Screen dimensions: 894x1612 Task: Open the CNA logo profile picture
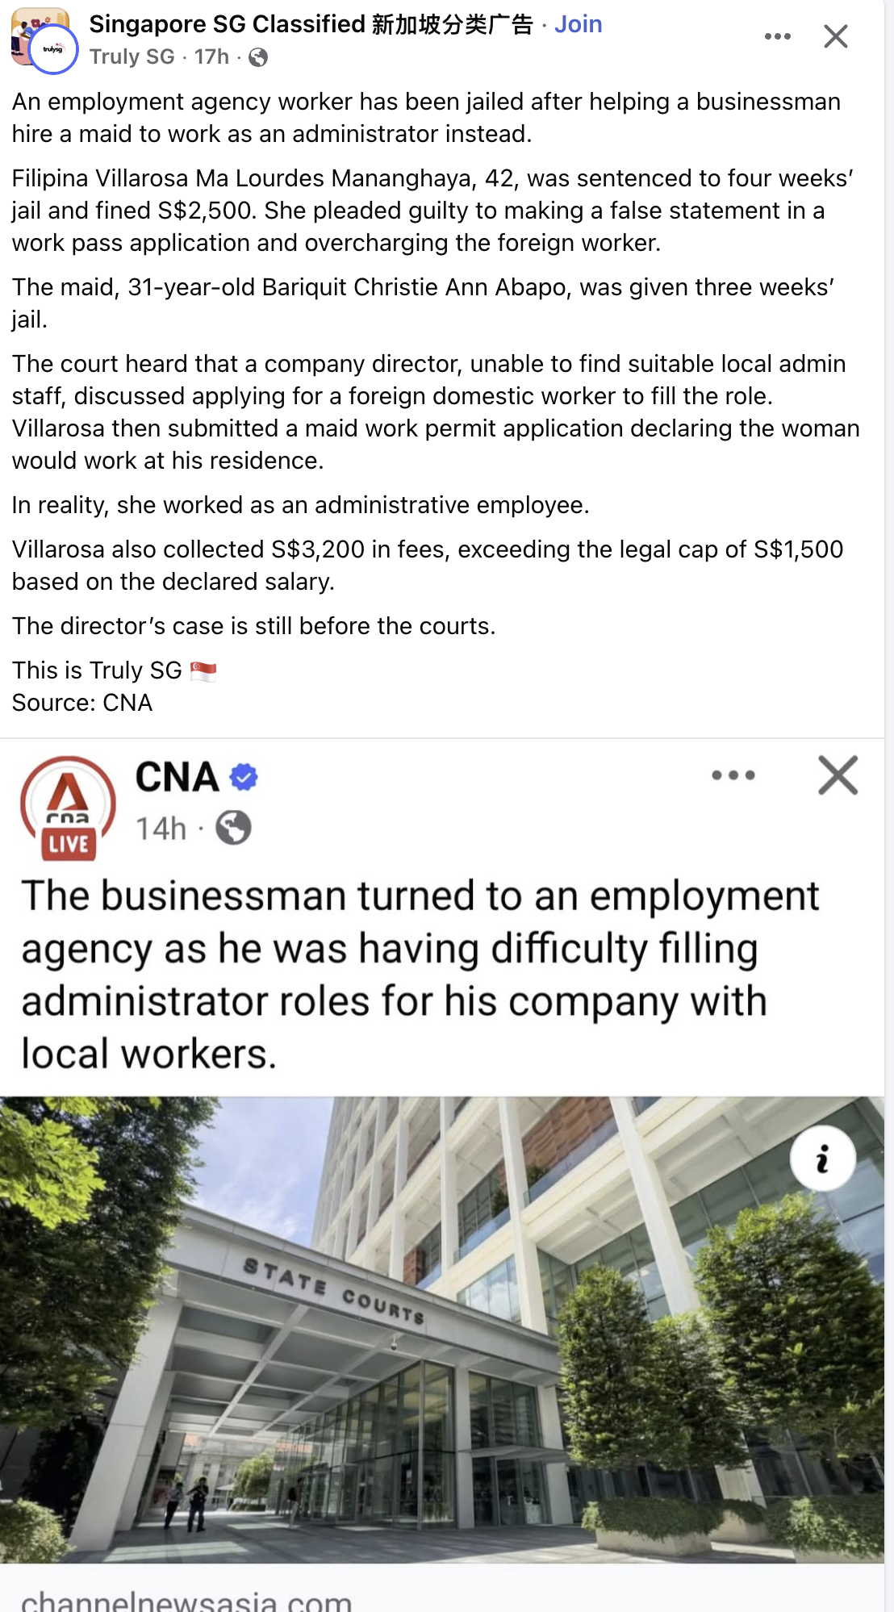point(68,796)
